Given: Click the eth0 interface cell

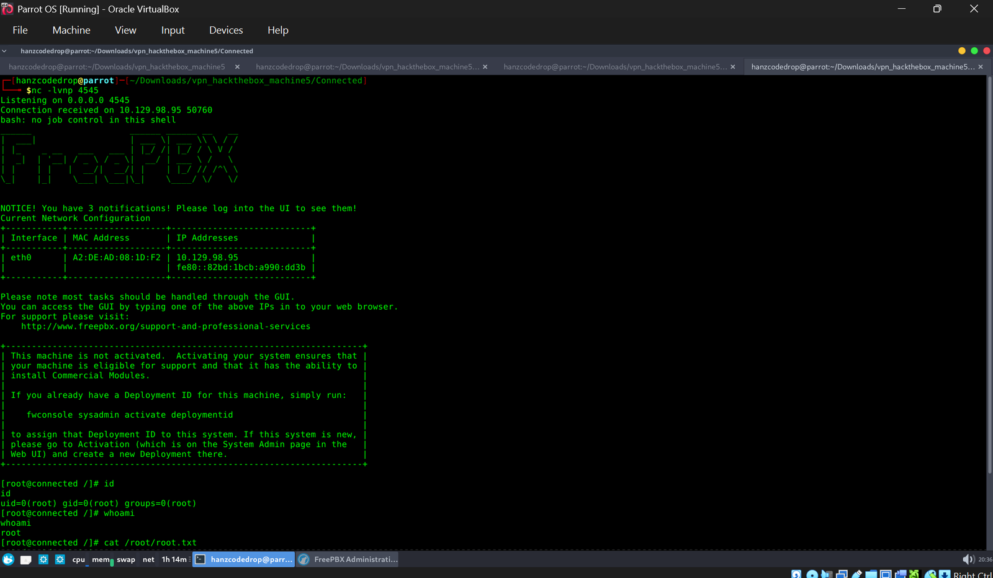Looking at the screenshot, I should pos(21,258).
